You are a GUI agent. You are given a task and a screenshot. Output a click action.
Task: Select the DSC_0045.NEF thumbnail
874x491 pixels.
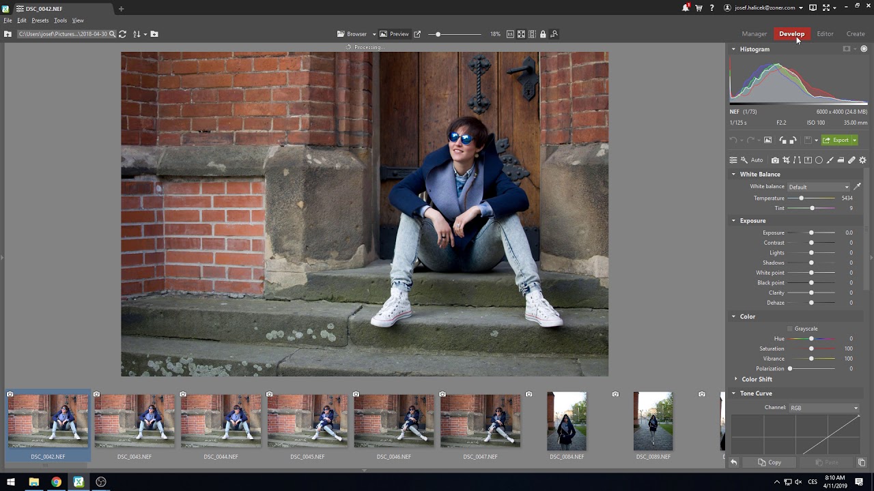point(307,423)
